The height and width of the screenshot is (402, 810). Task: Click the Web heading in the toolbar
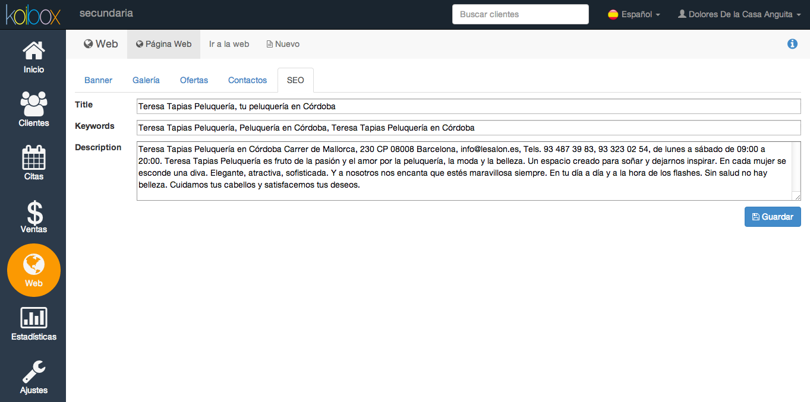click(101, 44)
